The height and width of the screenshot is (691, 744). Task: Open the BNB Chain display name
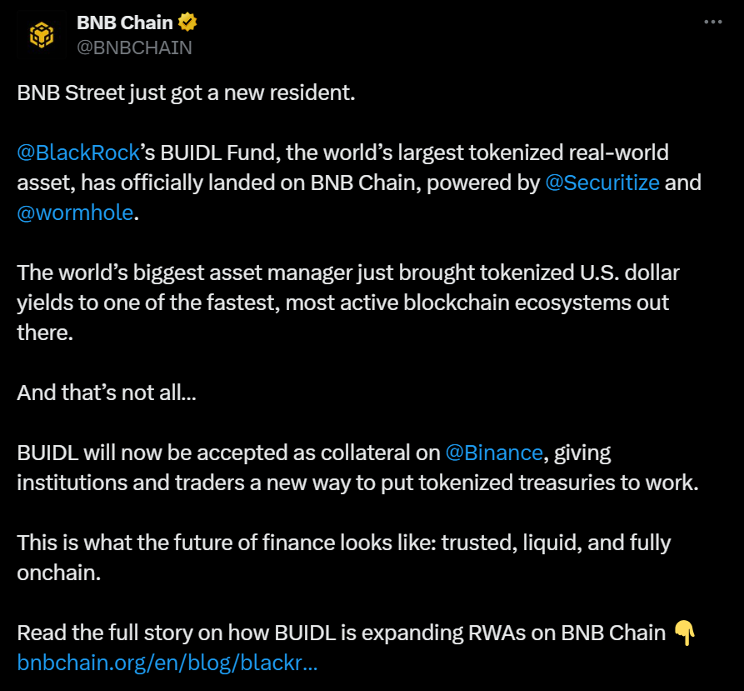(x=124, y=22)
